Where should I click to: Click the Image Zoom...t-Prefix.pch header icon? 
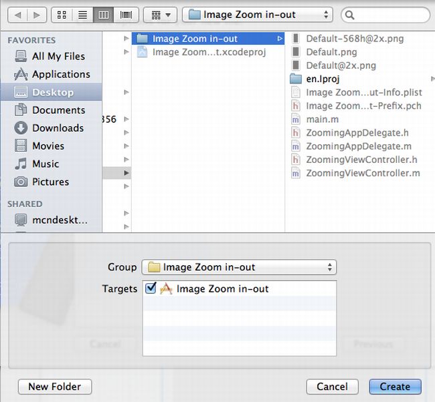click(296, 106)
